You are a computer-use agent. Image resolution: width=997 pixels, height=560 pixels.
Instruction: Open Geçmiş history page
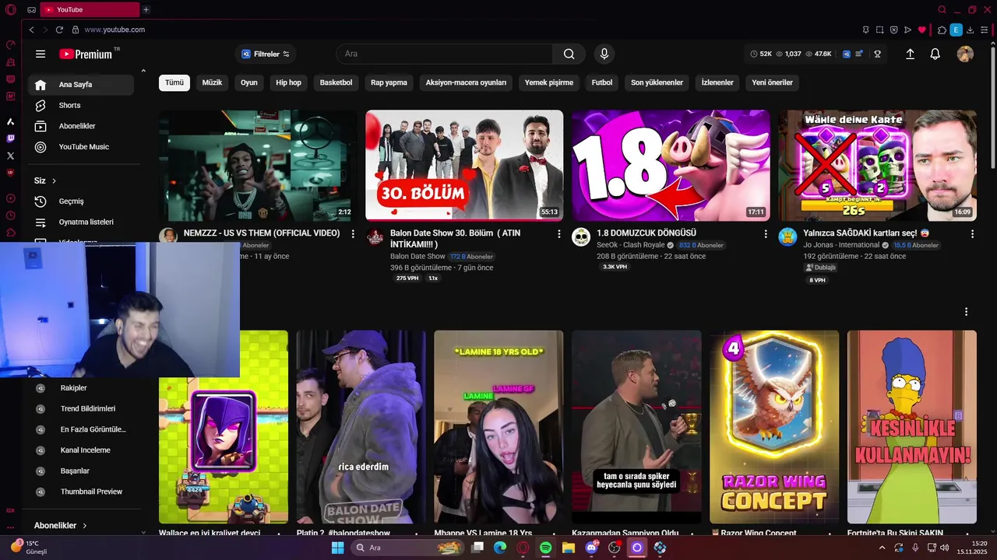point(81,201)
